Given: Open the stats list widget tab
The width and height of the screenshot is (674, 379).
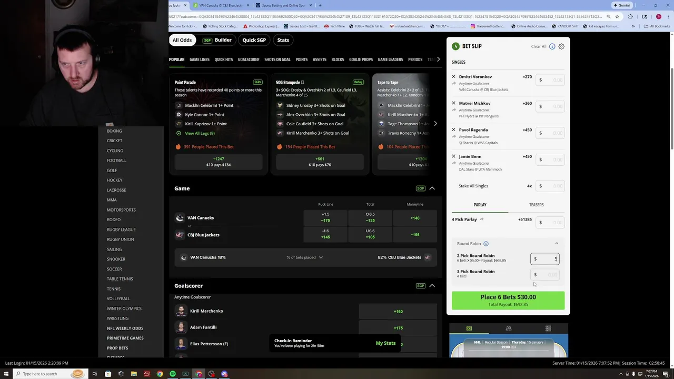Looking at the screenshot, I should point(548,328).
